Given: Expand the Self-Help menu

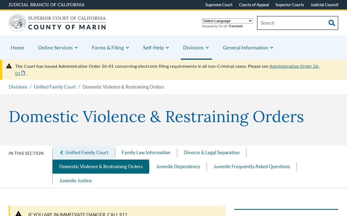Looking at the screenshot, I should pyautogui.click(x=156, y=48).
